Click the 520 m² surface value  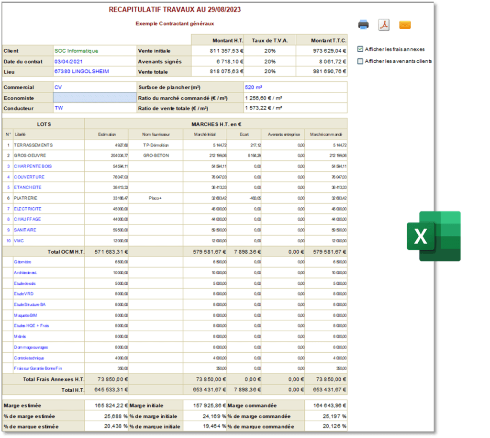(254, 87)
